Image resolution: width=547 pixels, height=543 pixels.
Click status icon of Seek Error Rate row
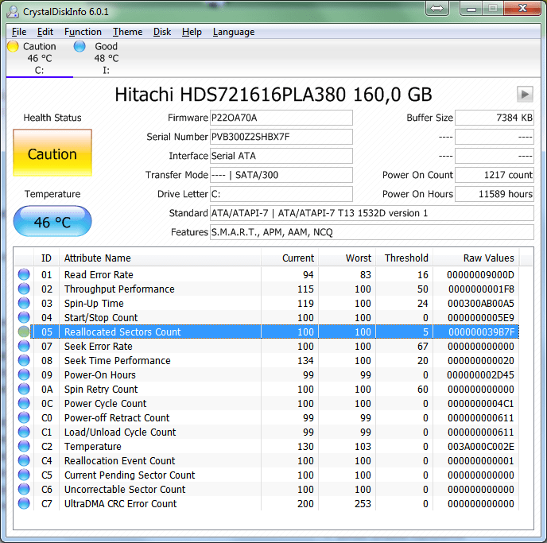(x=24, y=346)
